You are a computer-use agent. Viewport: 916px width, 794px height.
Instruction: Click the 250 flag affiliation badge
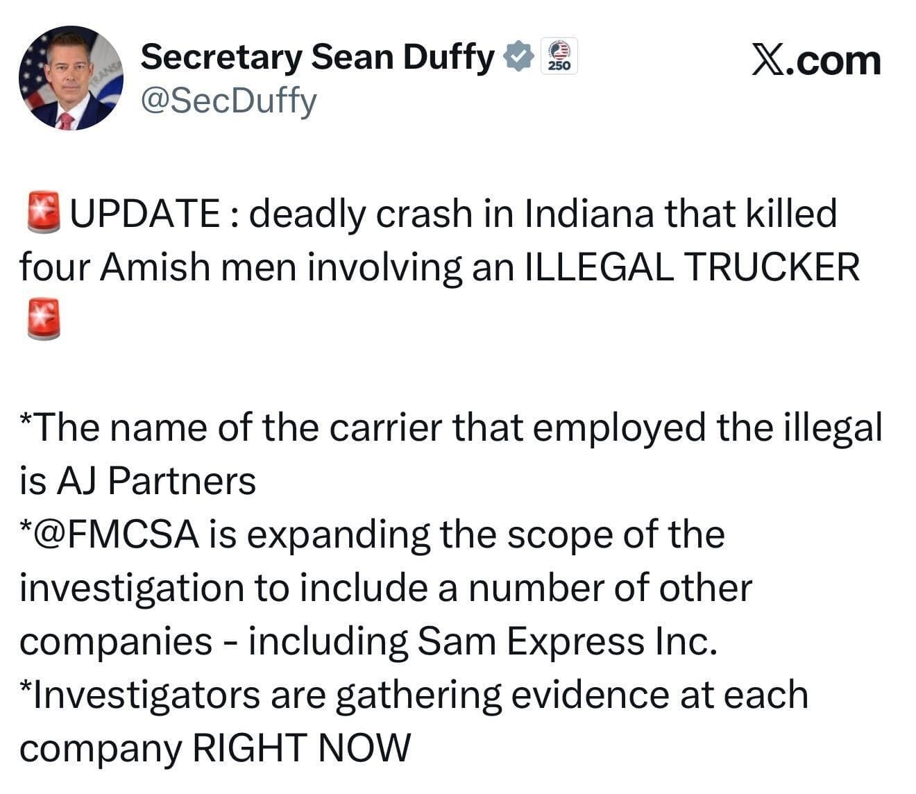click(559, 57)
